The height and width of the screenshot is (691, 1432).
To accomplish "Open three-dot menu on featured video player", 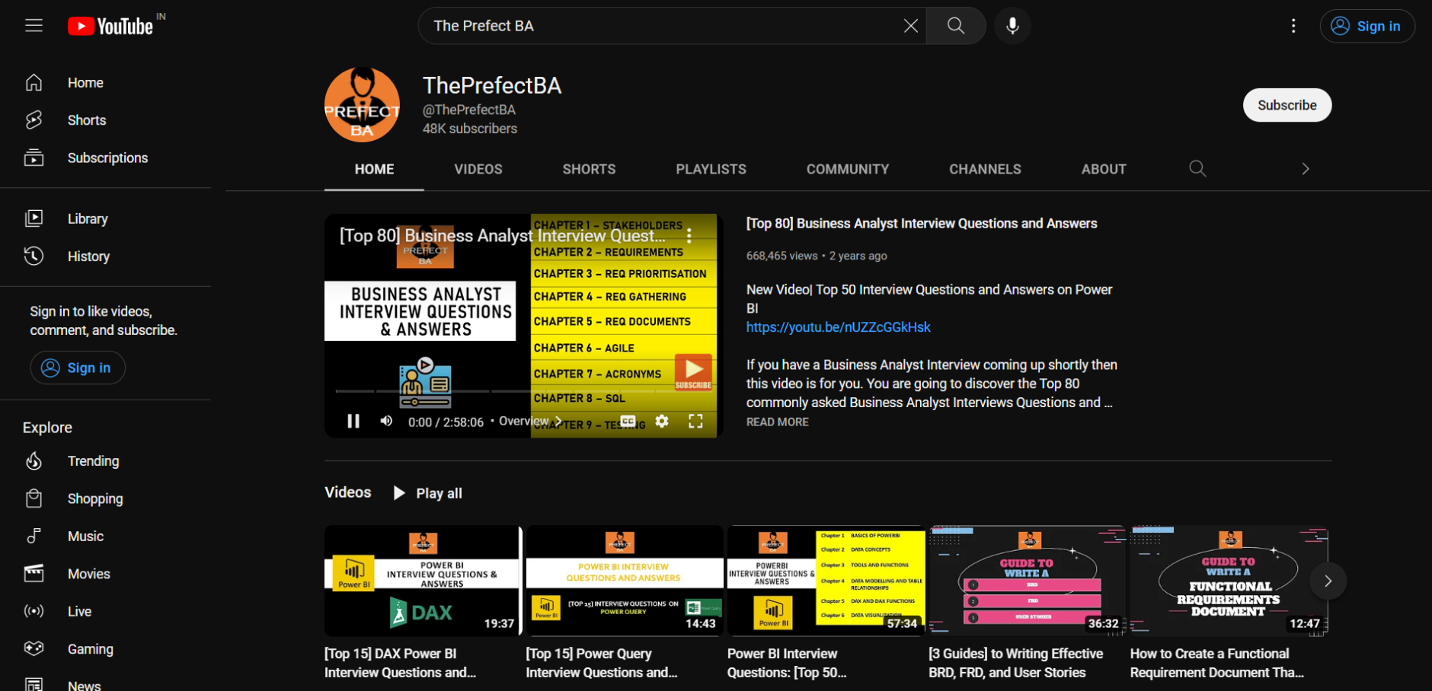I will click(x=689, y=236).
